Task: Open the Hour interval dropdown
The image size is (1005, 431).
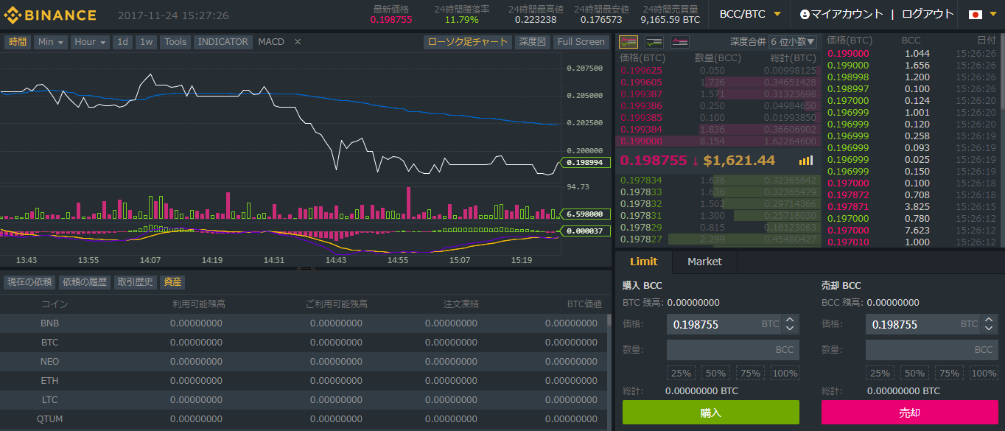Action: pyautogui.click(x=91, y=42)
